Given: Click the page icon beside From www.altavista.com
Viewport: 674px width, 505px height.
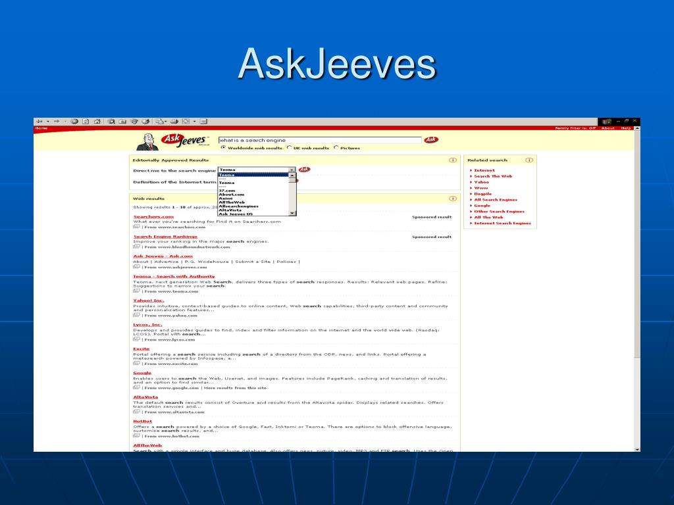Looking at the screenshot, I should click(x=136, y=412).
